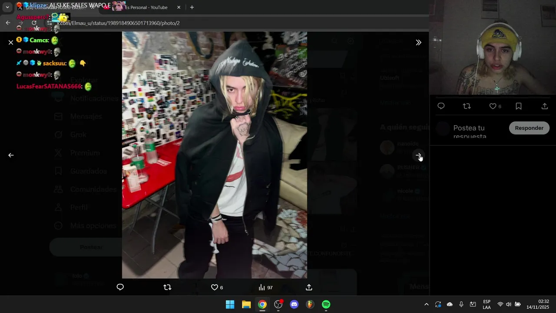
Task: Close the photo viewer with the X
Action: coord(11,43)
